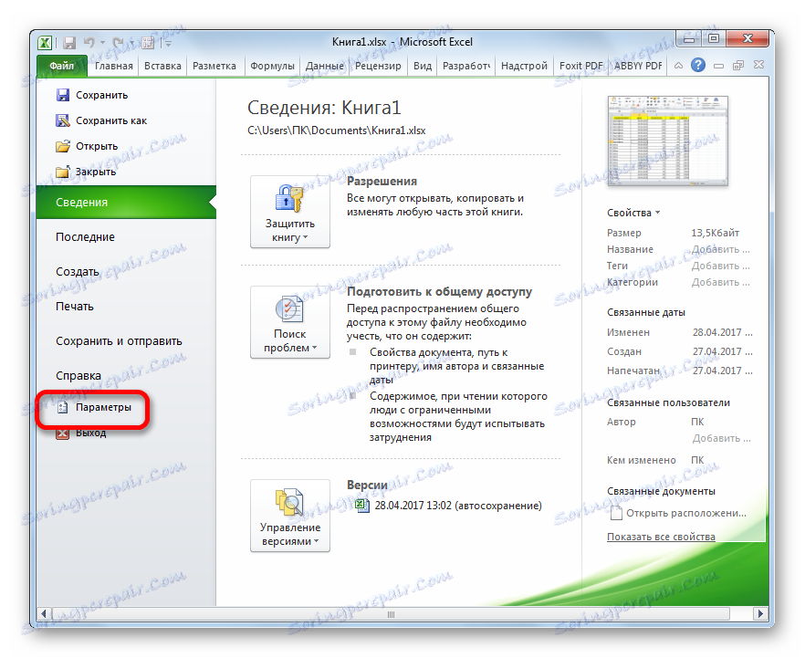This screenshot has width=805, height=658.
Task: Click the file path C:\Users\ПК\Documents\Книга1.xlsx
Action: tap(336, 131)
